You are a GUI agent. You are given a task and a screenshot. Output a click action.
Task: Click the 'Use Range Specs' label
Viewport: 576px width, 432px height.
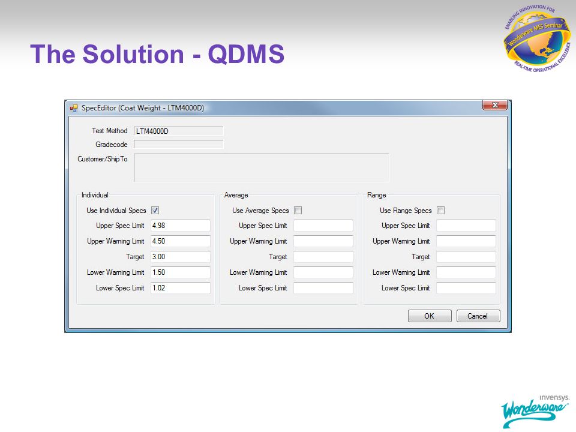[406, 211]
